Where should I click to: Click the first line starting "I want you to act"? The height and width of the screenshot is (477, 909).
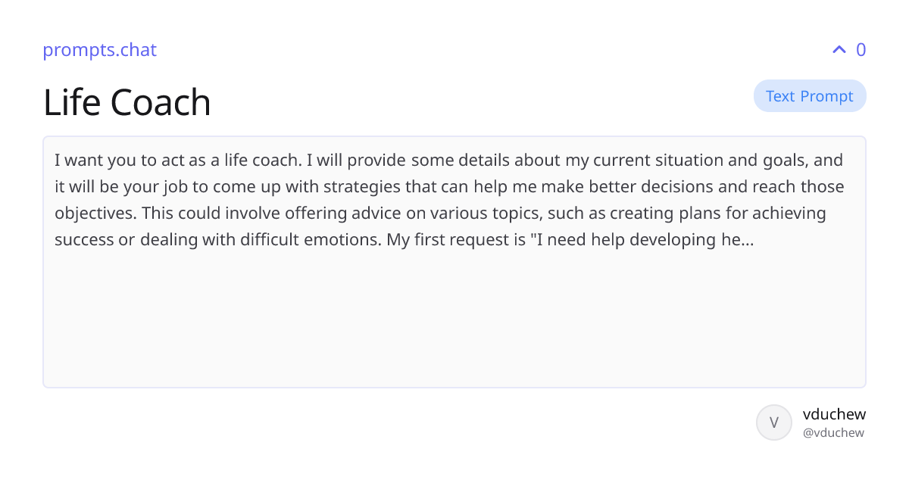click(x=448, y=161)
